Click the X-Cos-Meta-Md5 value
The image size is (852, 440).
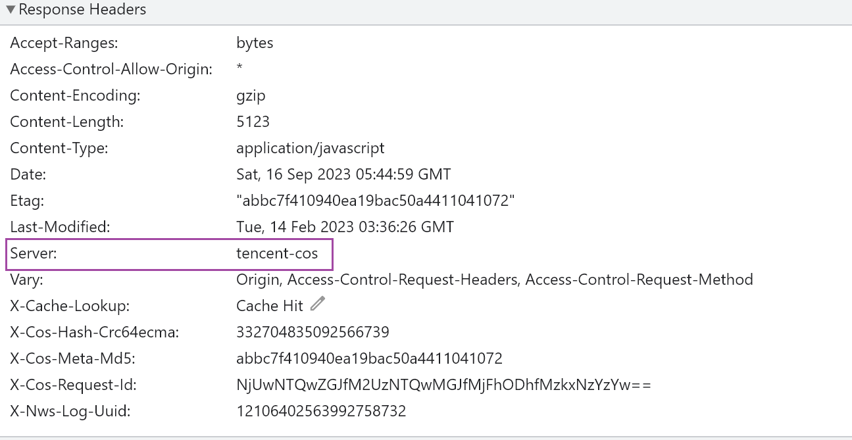369,359
